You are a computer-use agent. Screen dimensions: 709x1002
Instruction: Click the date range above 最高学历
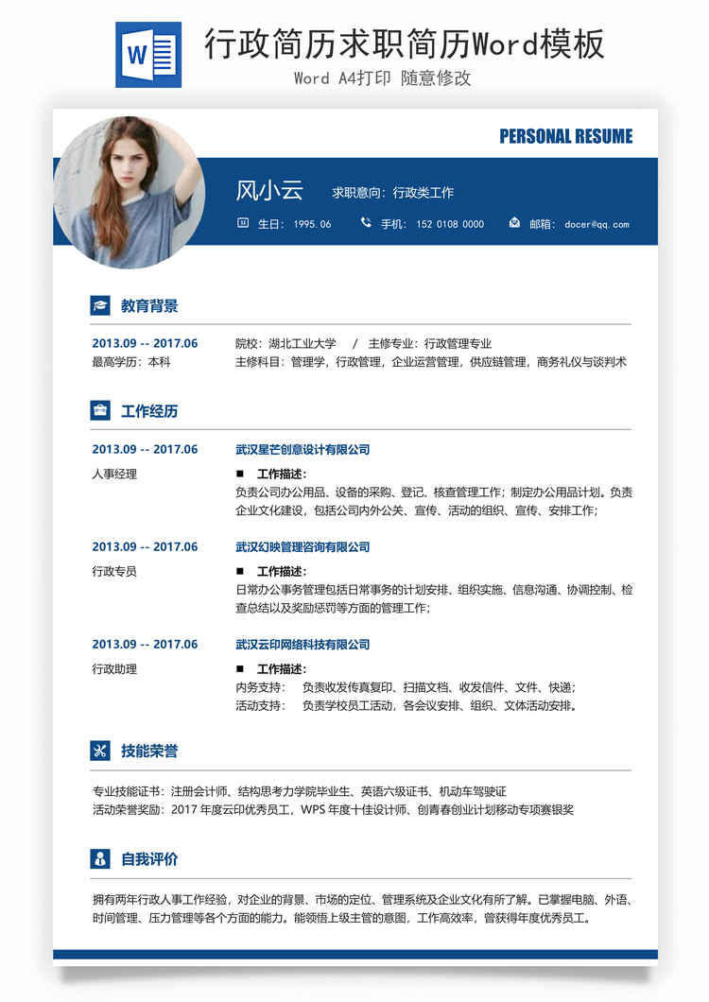coord(146,343)
